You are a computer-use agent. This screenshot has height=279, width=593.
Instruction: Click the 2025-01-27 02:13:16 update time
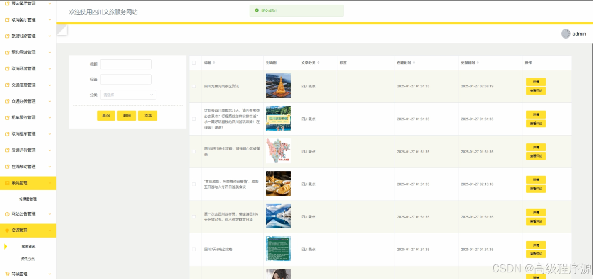click(477, 184)
